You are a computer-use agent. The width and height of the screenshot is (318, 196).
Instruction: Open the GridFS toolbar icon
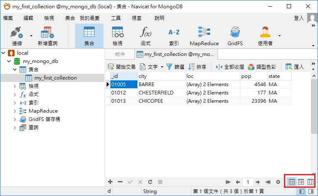235,33
